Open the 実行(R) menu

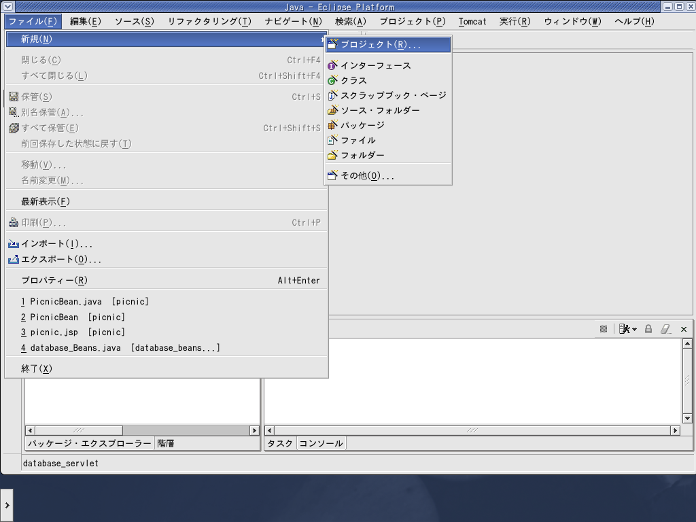tap(515, 21)
